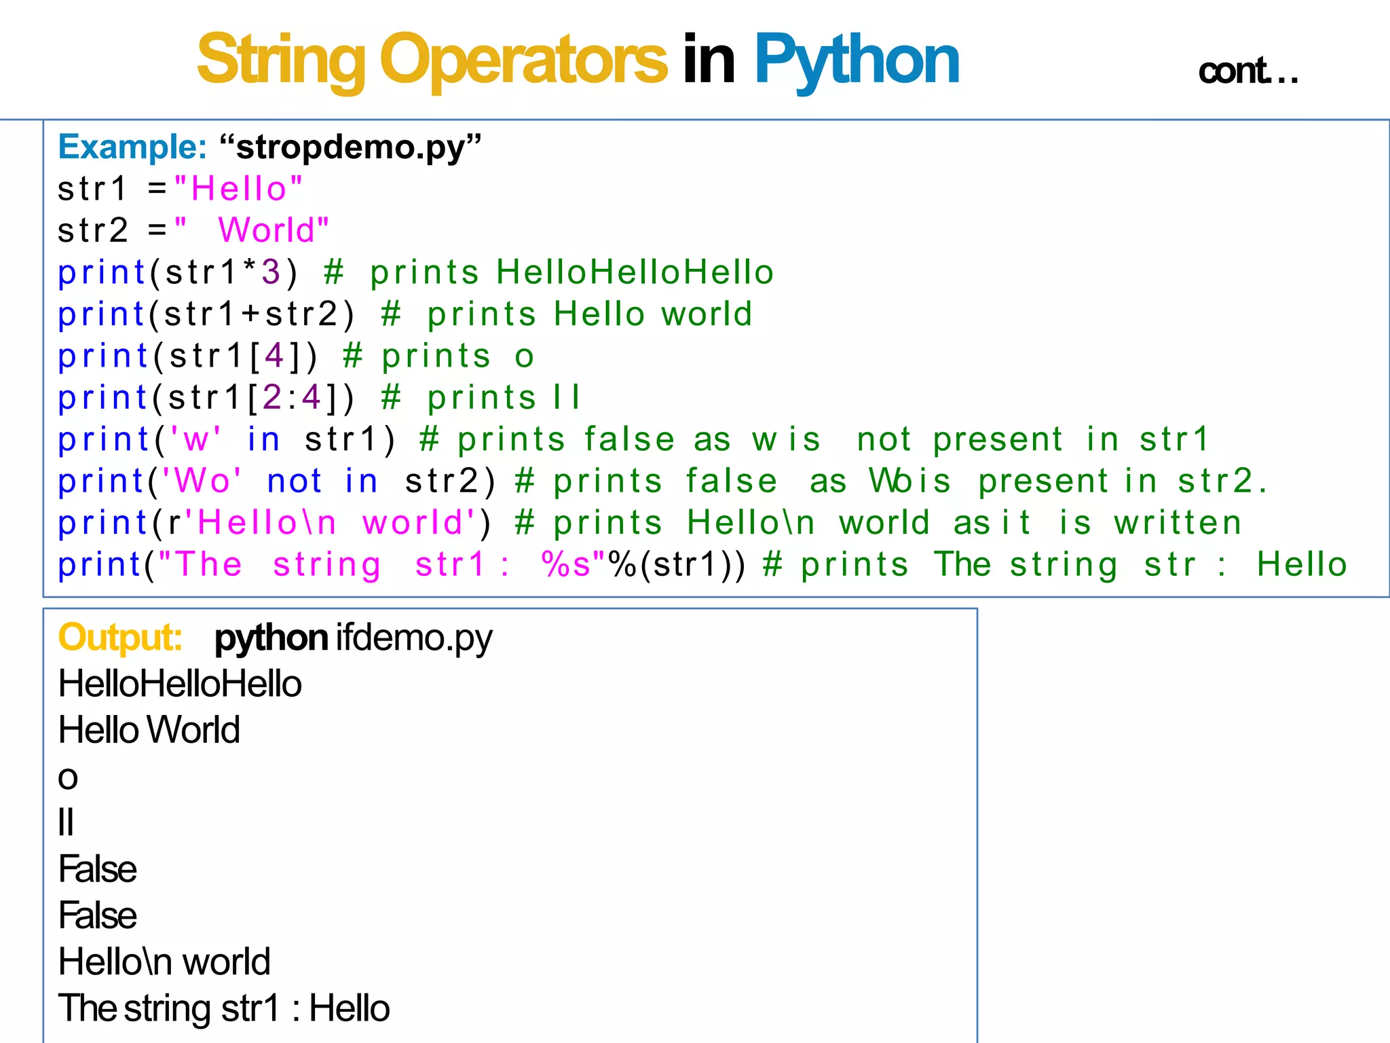Click the slide title 'String Operators in Python'
The height and width of the screenshot is (1043, 1390).
(x=578, y=61)
